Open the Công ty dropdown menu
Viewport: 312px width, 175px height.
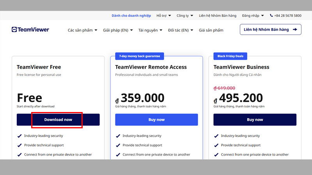pos(185,16)
